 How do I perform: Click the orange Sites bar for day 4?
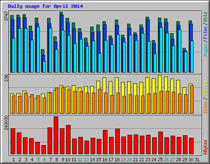[x=32, y=104]
